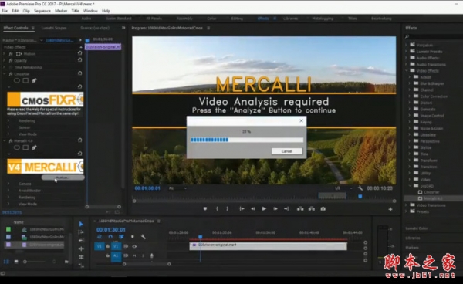Collapse the Video Effects folder
The image size is (463, 284).
pos(407,71)
